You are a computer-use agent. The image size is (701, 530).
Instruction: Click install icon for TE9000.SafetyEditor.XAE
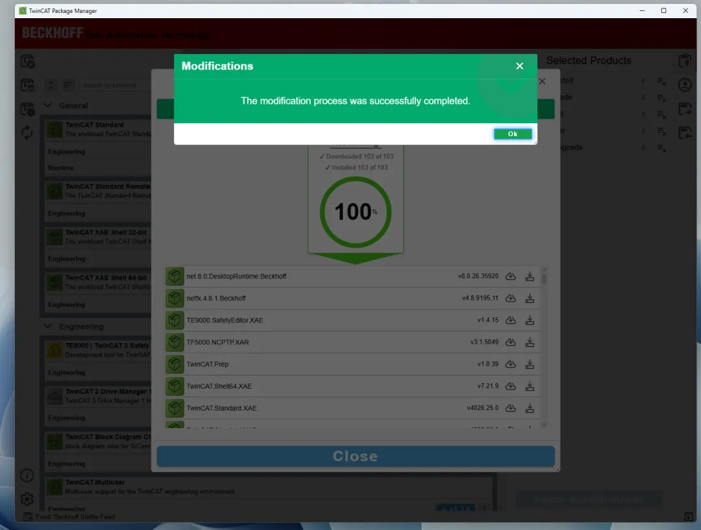coord(530,320)
